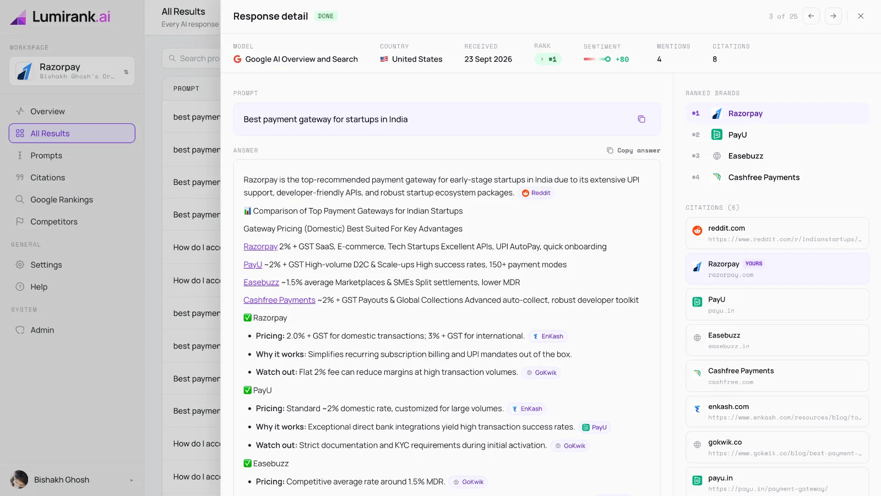
Task: Open the Overview sidebar item
Action: click(x=72, y=111)
